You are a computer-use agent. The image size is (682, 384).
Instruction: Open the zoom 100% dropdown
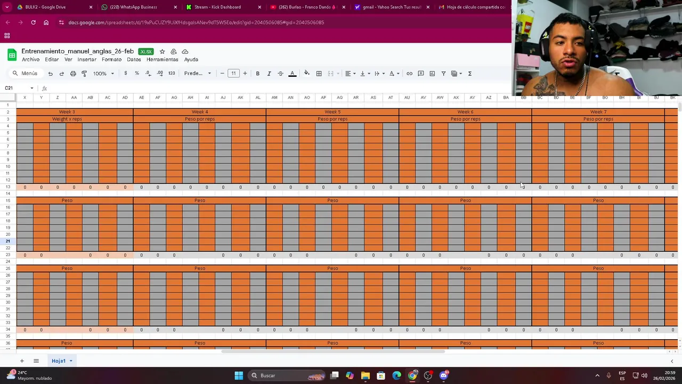coord(103,74)
